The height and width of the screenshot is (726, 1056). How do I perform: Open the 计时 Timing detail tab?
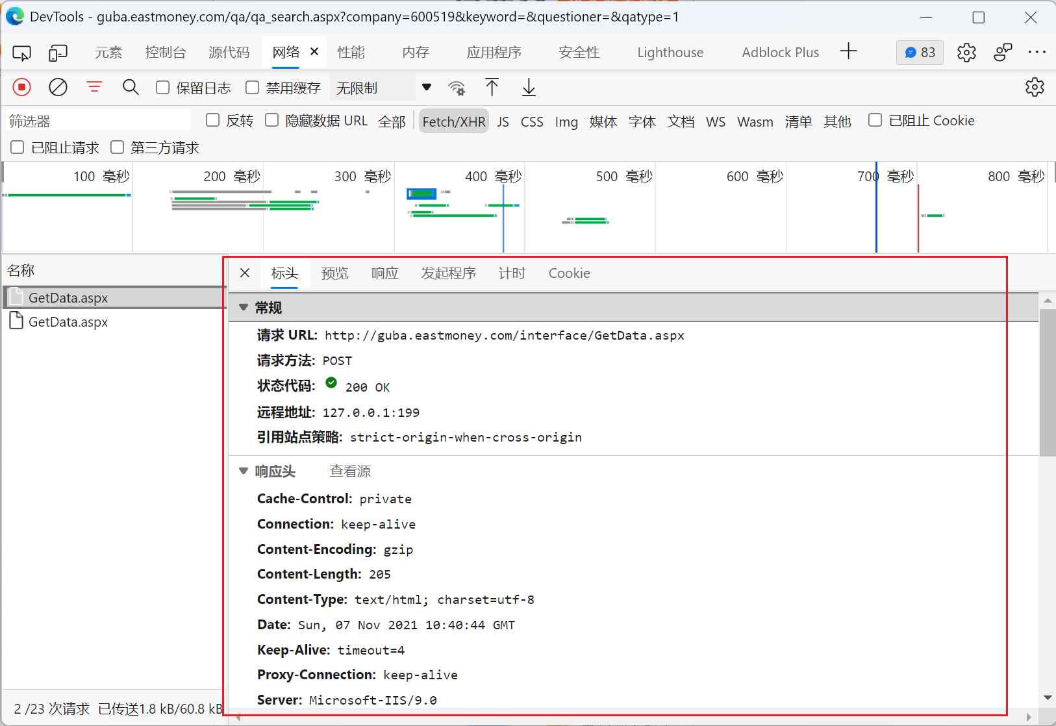click(512, 273)
